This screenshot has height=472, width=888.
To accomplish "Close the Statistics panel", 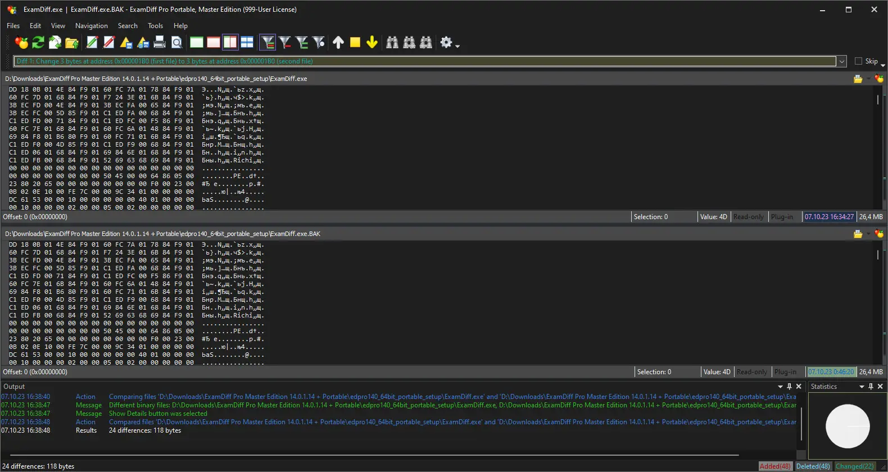I will [x=880, y=387].
